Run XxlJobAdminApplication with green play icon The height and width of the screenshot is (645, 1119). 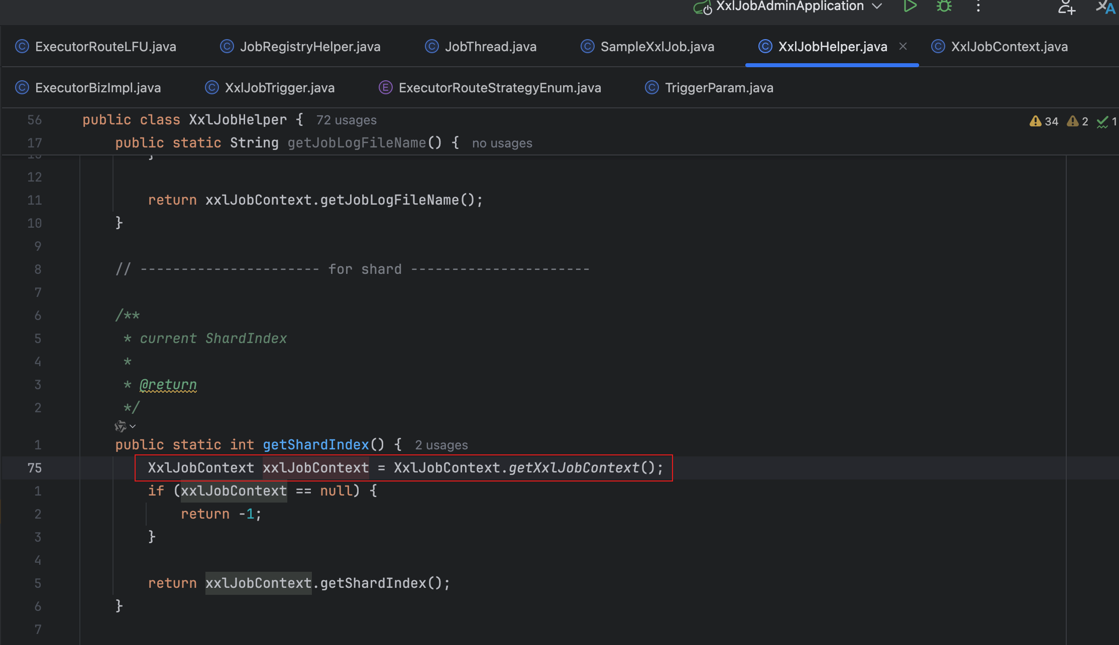pyautogui.click(x=910, y=7)
